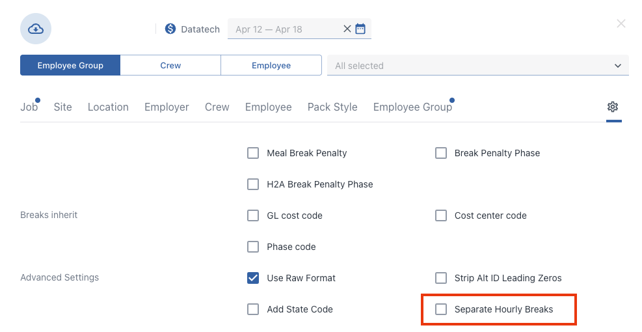Tick Strip Alt ID Leading Zeros
Image resolution: width=642 pixels, height=332 pixels.
coord(441,278)
